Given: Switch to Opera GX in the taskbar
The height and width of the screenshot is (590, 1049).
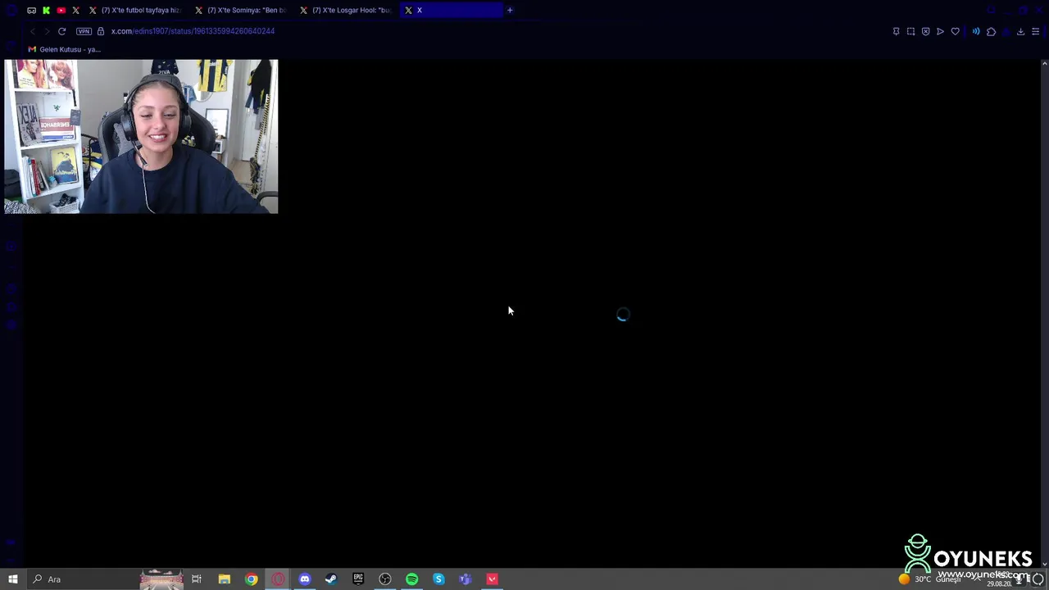Looking at the screenshot, I should tap(278, 579).
